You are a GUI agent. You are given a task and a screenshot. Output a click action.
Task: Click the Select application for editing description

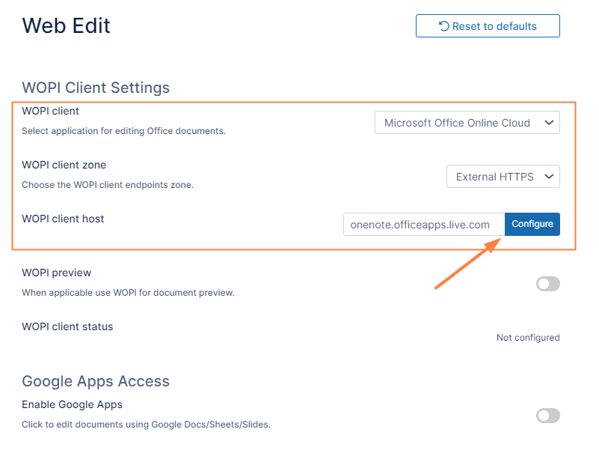[123, 131]
